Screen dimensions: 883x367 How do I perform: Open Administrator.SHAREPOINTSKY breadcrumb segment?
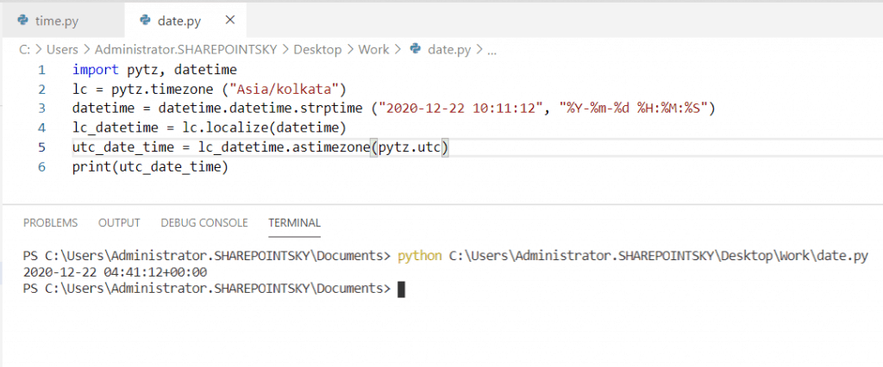(x=186, y=49)
